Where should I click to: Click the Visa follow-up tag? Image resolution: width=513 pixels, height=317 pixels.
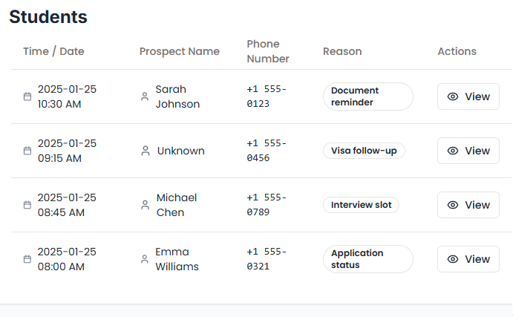tap(364, 151)
